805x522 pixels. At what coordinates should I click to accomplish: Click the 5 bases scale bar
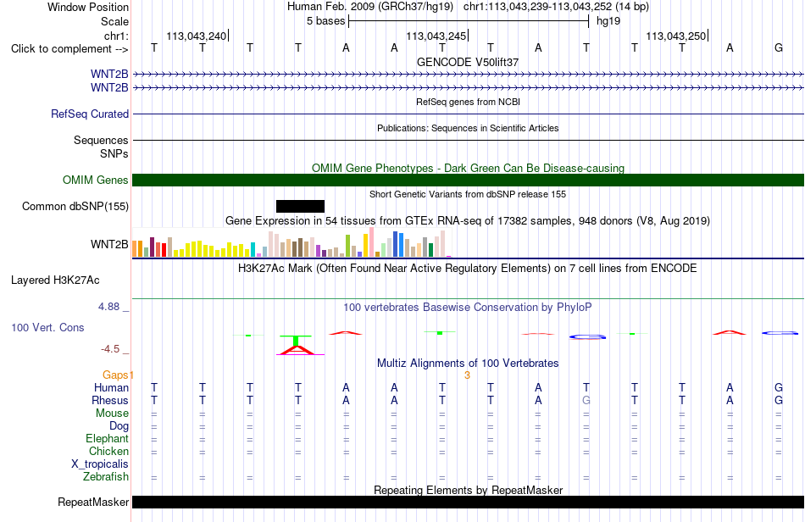469,21
